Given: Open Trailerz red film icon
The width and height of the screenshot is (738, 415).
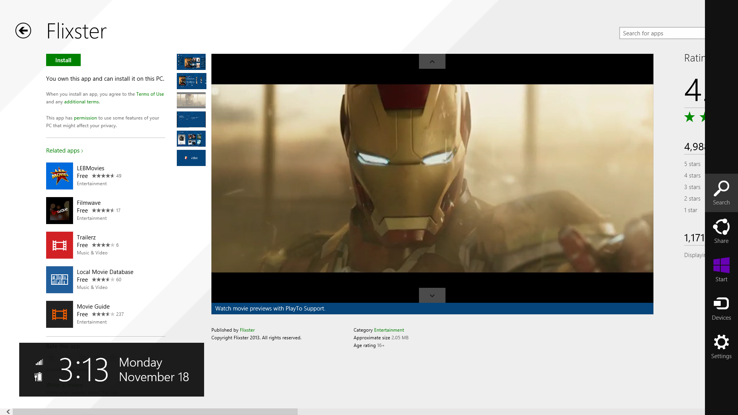Looking at the screenshot, I should coord(60,245).
